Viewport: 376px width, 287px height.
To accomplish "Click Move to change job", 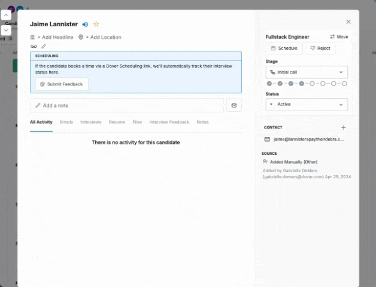I will 339,37.
